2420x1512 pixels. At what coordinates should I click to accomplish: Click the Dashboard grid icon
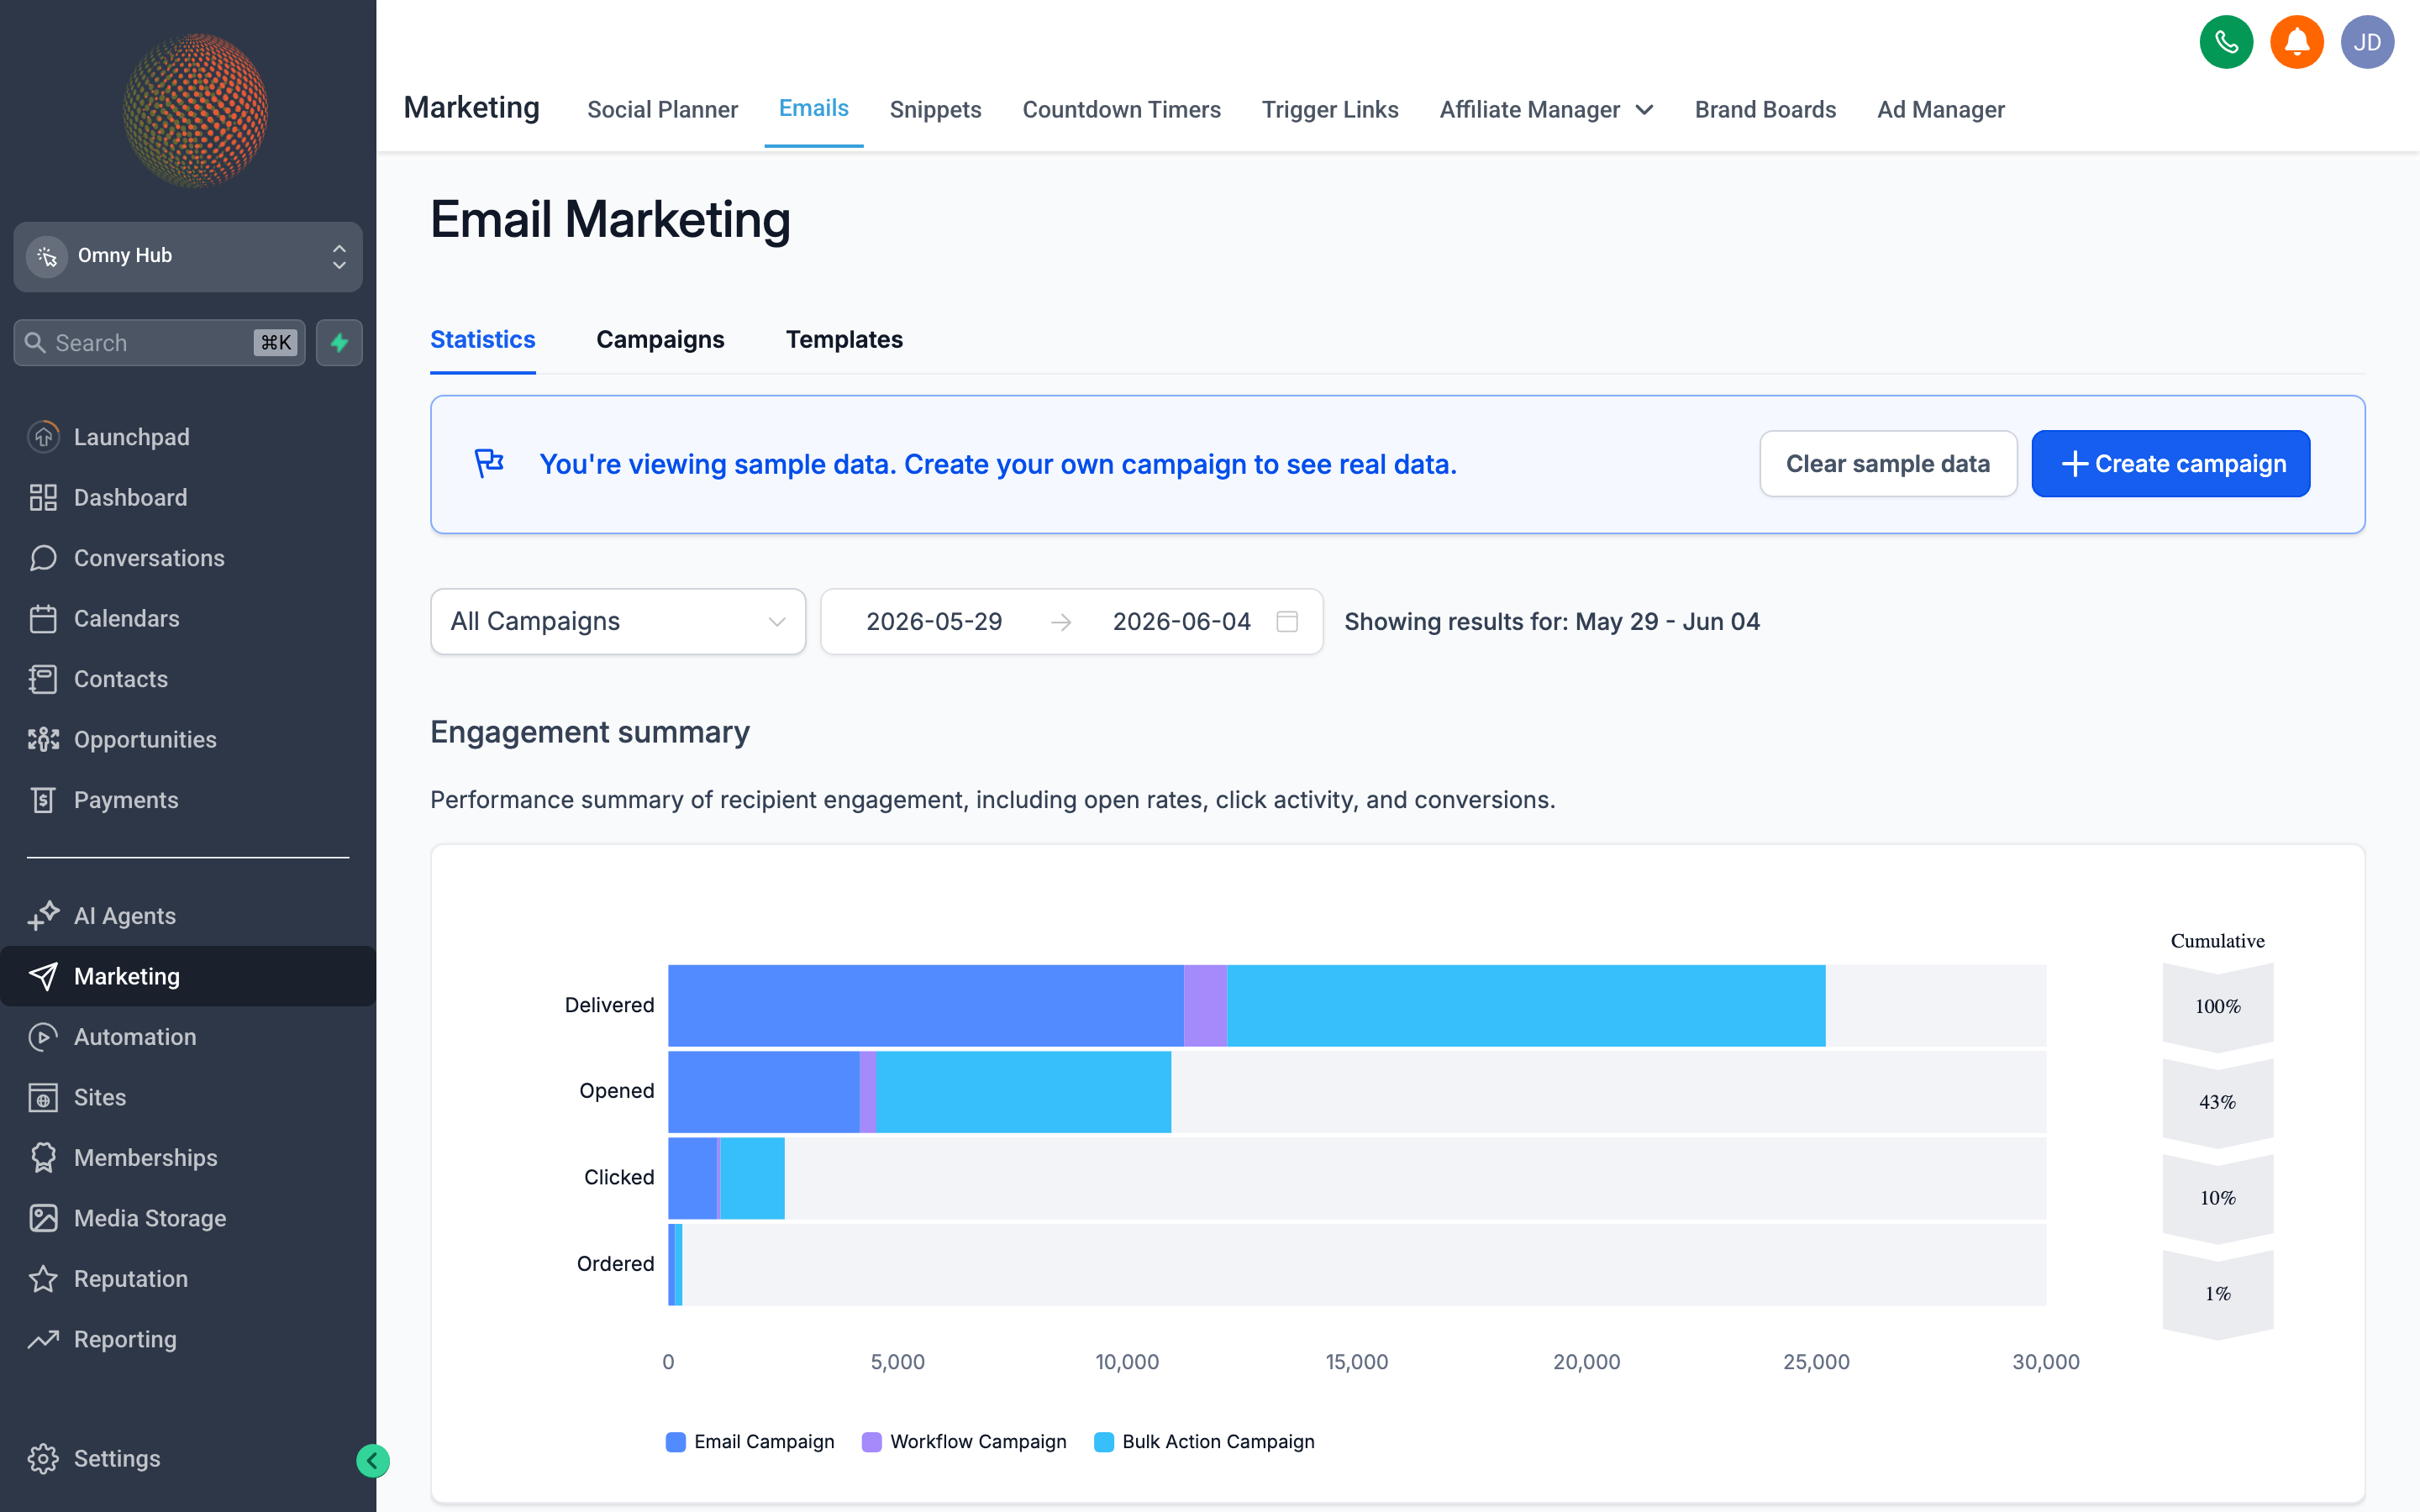[43, 497]
